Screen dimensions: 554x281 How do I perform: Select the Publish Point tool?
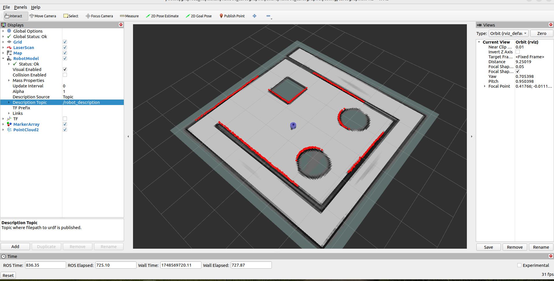click(232, 16)
